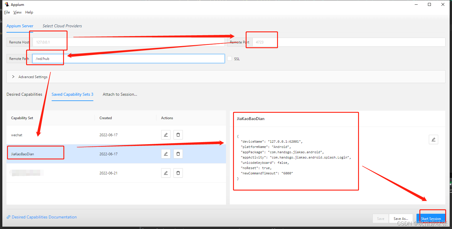Enable the SSL checkbox
452x229 pixels.
click(x=230, y=59)
